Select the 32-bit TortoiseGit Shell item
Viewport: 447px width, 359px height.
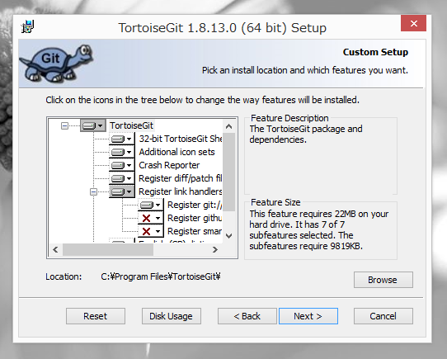click(x=180, y=139)
